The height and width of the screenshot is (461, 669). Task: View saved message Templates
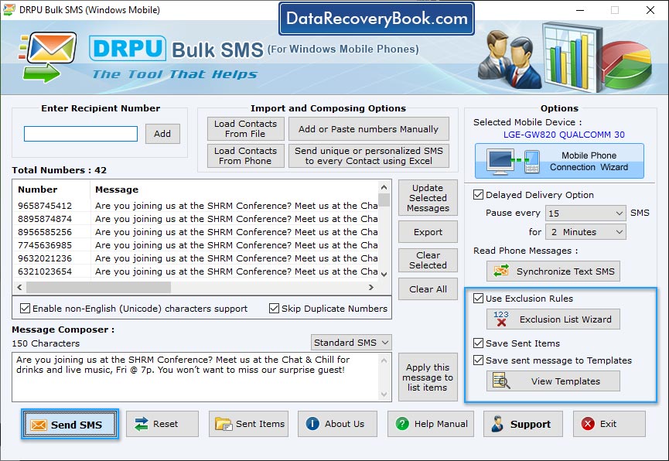[552, 381]
